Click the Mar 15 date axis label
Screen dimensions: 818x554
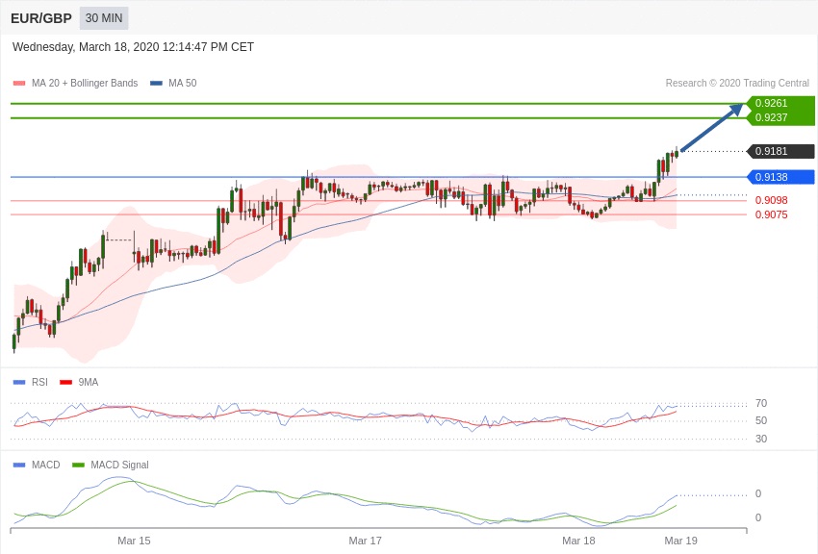tap(134, 541)
